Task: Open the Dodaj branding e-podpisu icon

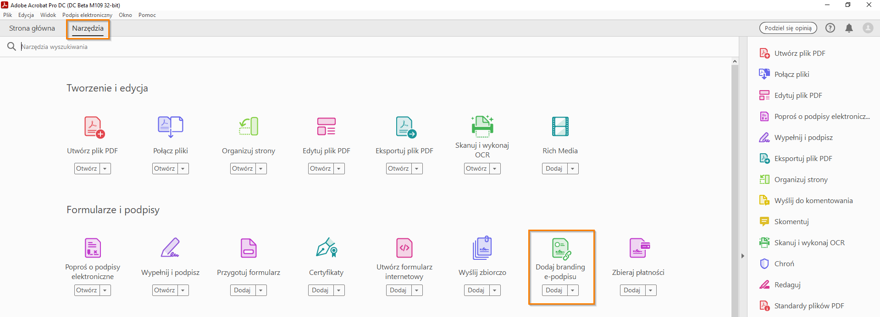Action: tap(561, 249)
